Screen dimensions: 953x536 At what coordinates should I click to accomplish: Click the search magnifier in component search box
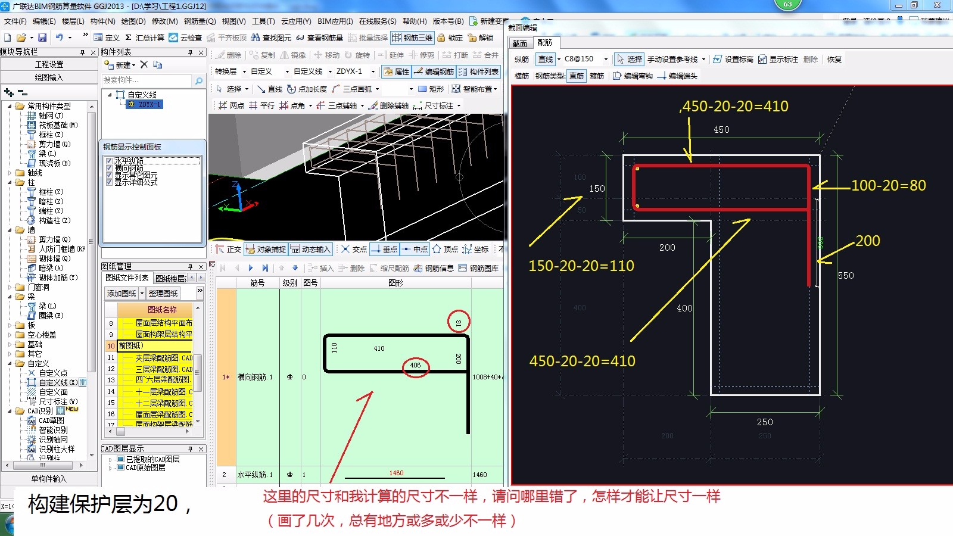pyautogui.click(x=199, y=80)
